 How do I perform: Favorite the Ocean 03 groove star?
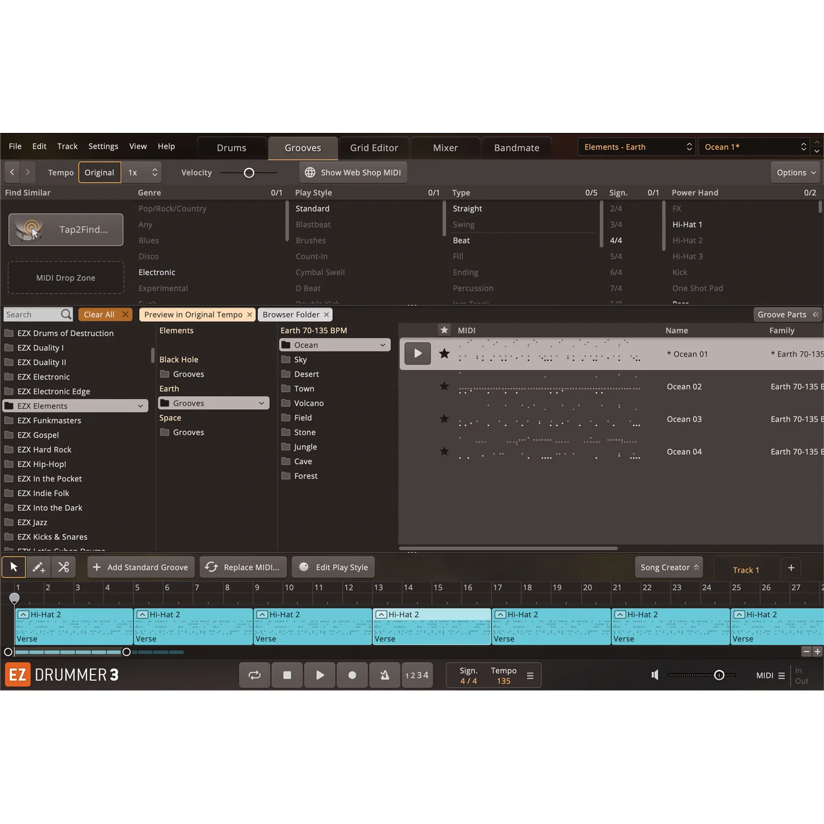[444, 419]
